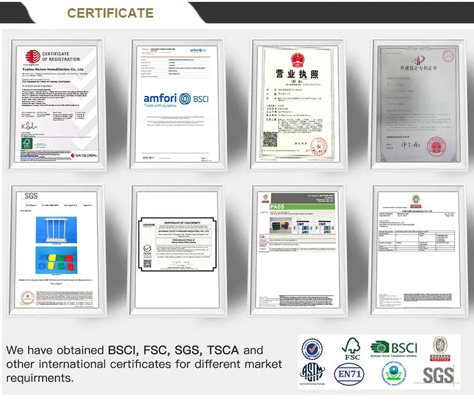The height and width of the screenshot is (401, 474).
Task: Click the FSC tree logo in the badge row
Action: tap(352, 349)
